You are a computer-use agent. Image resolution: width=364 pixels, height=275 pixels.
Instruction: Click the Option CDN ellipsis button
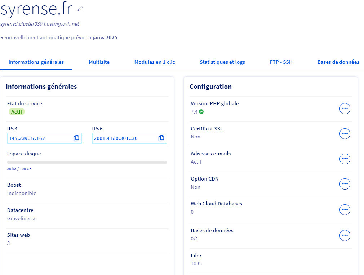[345, 184]
